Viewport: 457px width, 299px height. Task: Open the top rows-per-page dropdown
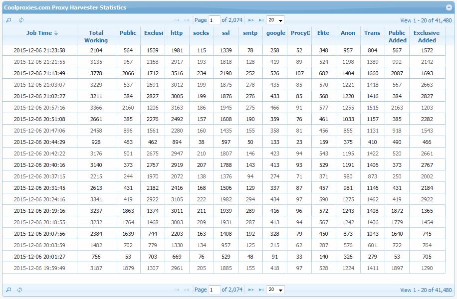tap(275, 20)
